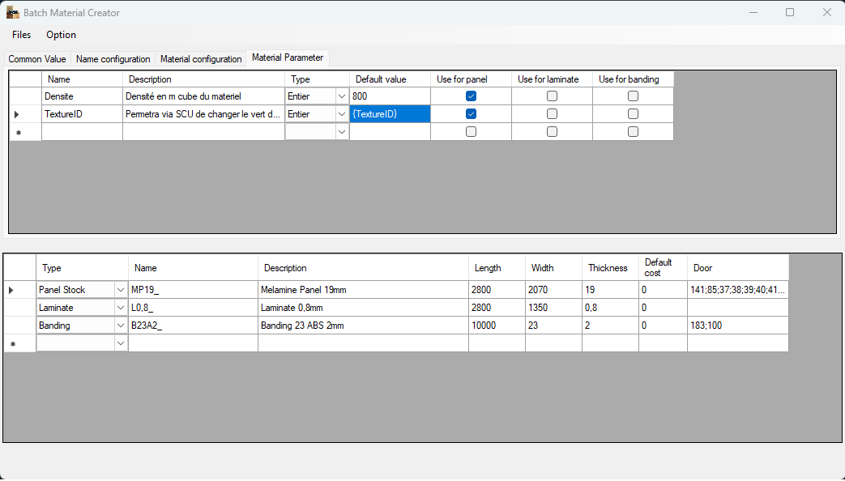Enable Use for banding for TextureID

[x=634, y=113]
